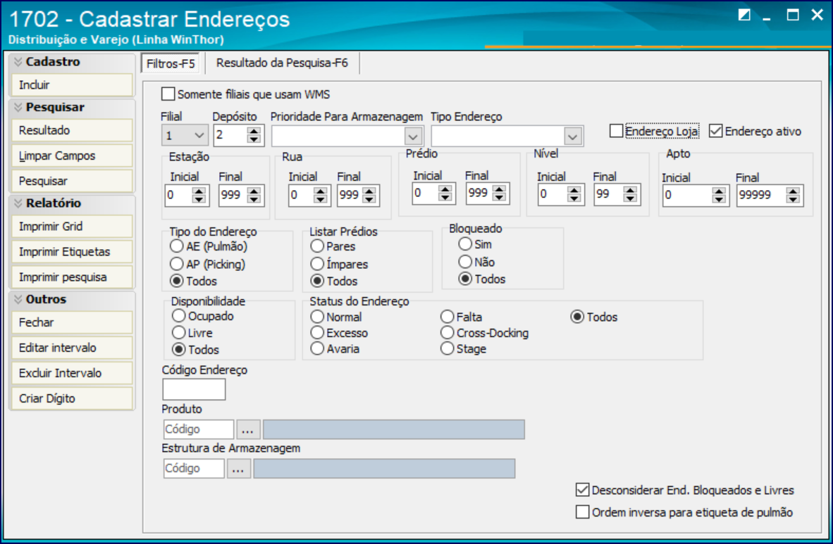Open Produto lookup ellipsis button

[248, 429]
